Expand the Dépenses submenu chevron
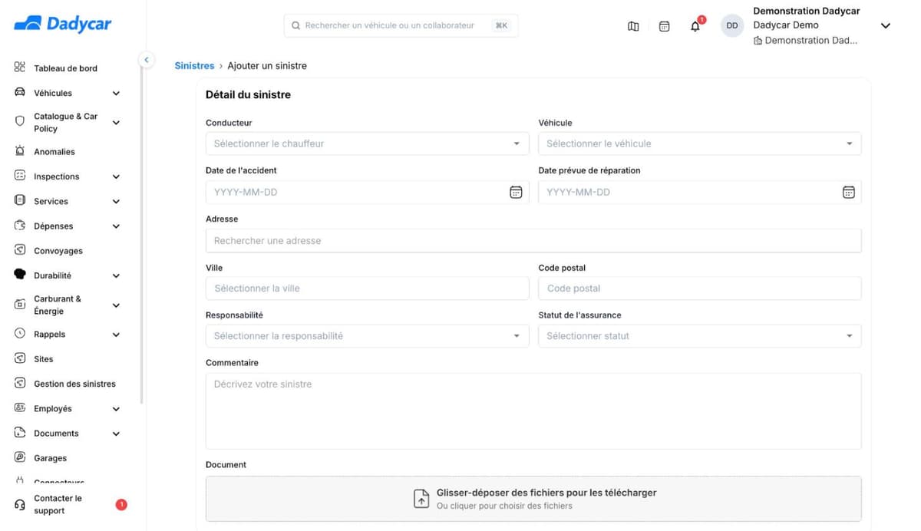 [116, 226]
